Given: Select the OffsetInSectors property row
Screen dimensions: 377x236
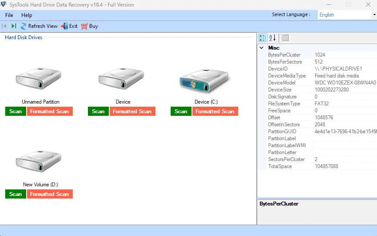Looking at the screenshot, I should click(321, 125).
